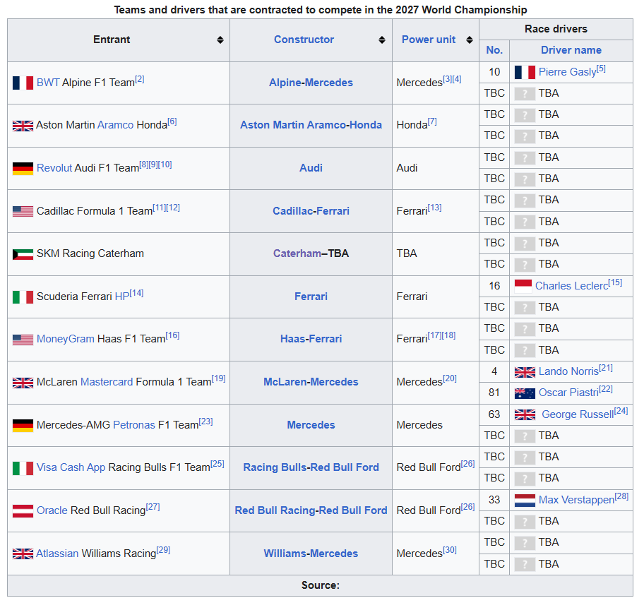Open the Oscar Piastri driver page
Screen dimensions: 644x598
[x=568, y=393]
